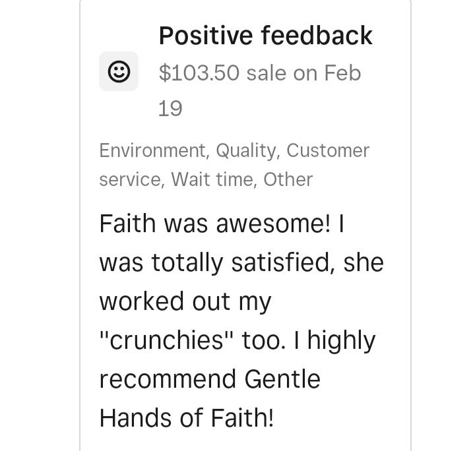Screen dimensions: 475x451
Task: Click the word 'too.' after crunchies
Action: point(263,340)
